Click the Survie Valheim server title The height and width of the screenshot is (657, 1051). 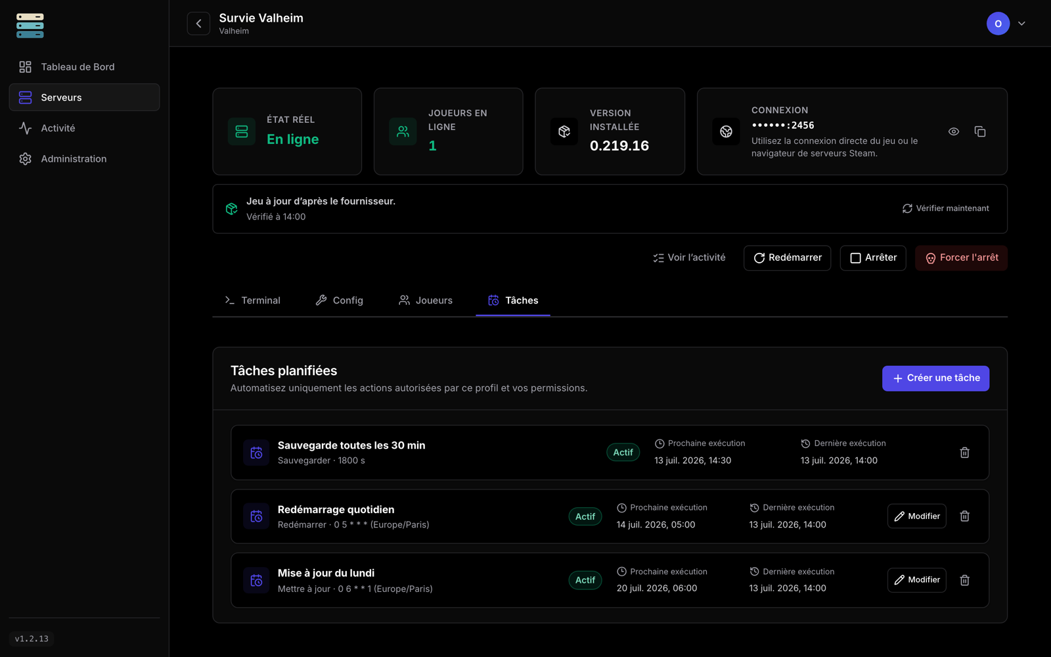261,18
